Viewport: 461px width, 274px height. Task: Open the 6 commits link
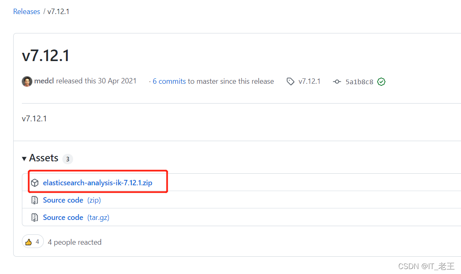click(169, 81)
